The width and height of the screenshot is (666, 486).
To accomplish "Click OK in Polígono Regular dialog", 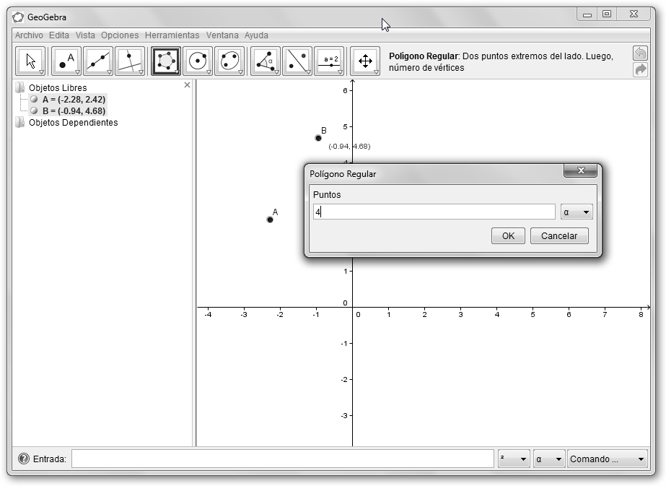I will pyautogui.click(x=508, y=236).
